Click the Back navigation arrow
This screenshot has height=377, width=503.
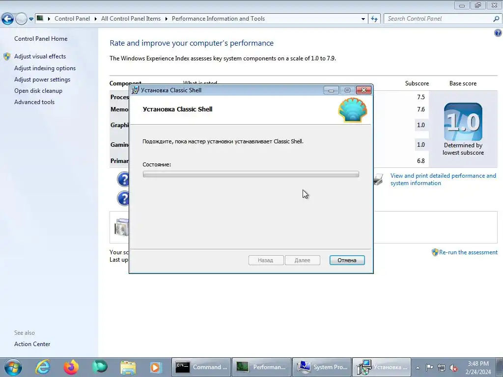(x=8, y=19)
